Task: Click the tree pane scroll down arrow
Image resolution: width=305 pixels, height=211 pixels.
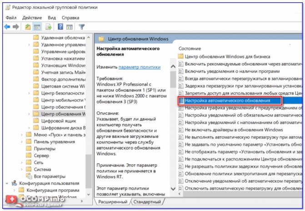Action: (x=89, y=194)
